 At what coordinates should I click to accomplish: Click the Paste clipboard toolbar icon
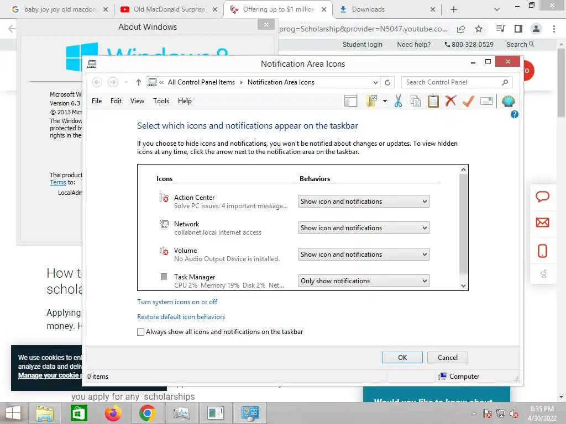point(433,102)
